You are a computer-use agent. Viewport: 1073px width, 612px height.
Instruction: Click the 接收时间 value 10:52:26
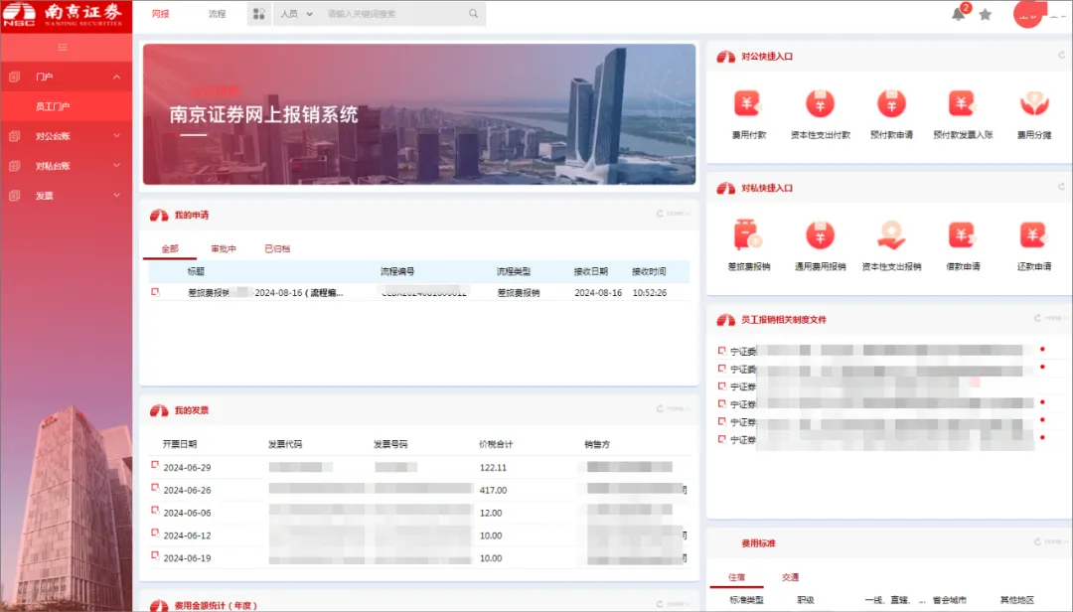click(650, 292)
